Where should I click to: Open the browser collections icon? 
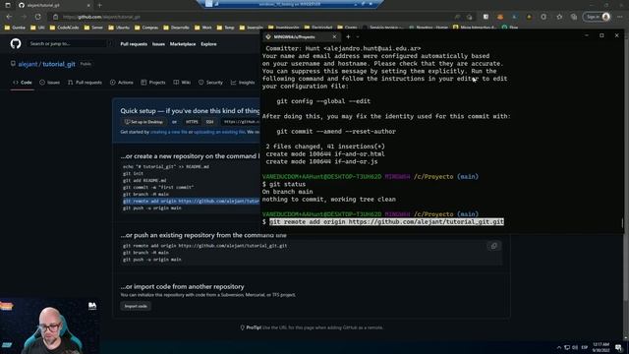coord(574,17)
